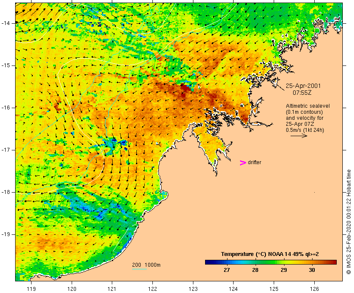Click the latitude axis label '-16'
Image resolution: width=354 pixels, height=293 pixels.
coord(6,108)
